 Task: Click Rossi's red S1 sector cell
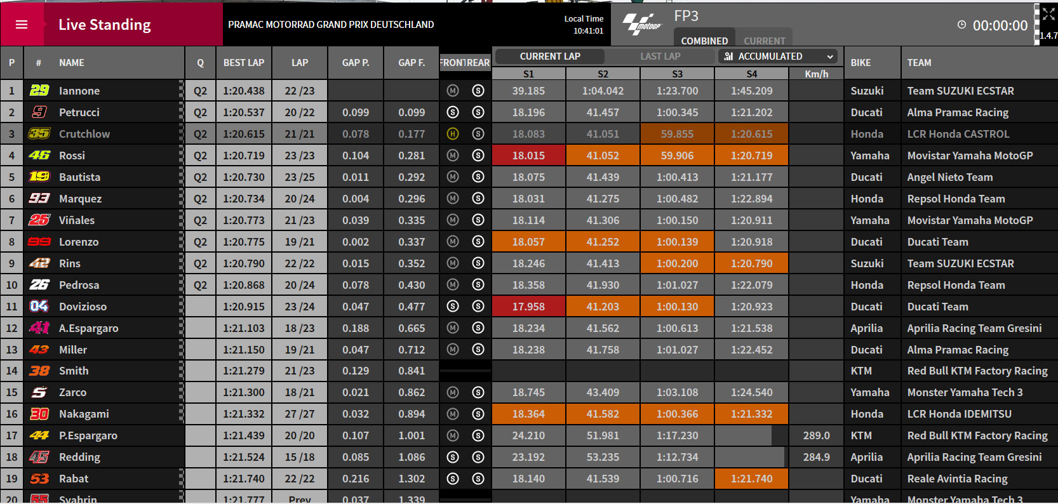[x=528, y=156]
